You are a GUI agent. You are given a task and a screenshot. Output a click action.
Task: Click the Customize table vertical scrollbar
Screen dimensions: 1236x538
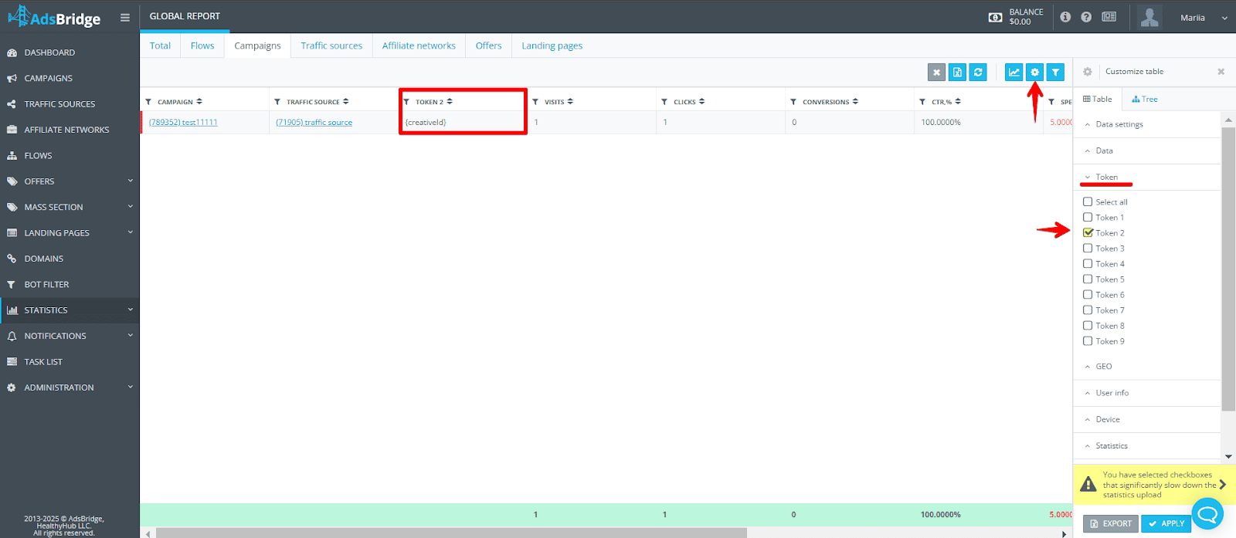[x=1228, y=269]
